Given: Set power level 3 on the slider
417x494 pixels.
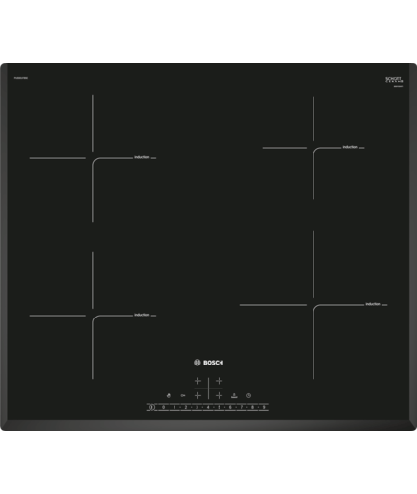Looking at the screenshot, I should [197, 407].
